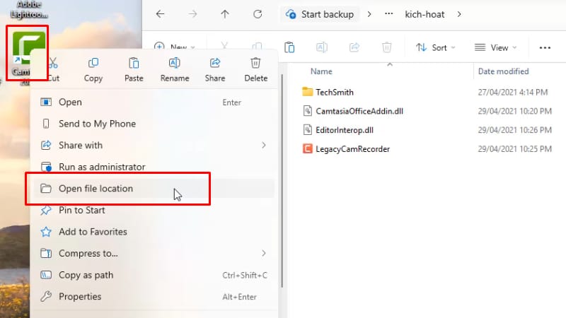Viewport: 566px width, 318px height.
Task: Click the Explorer toolbar delete icon
Action: coord(386,47)
